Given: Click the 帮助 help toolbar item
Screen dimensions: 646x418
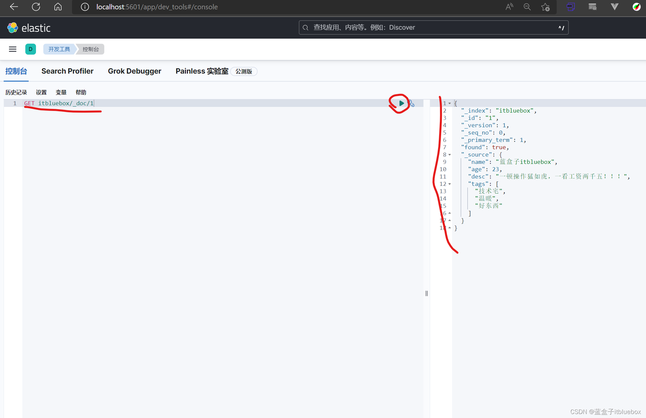Looking at the screenshot, I should tap(81, 92).
